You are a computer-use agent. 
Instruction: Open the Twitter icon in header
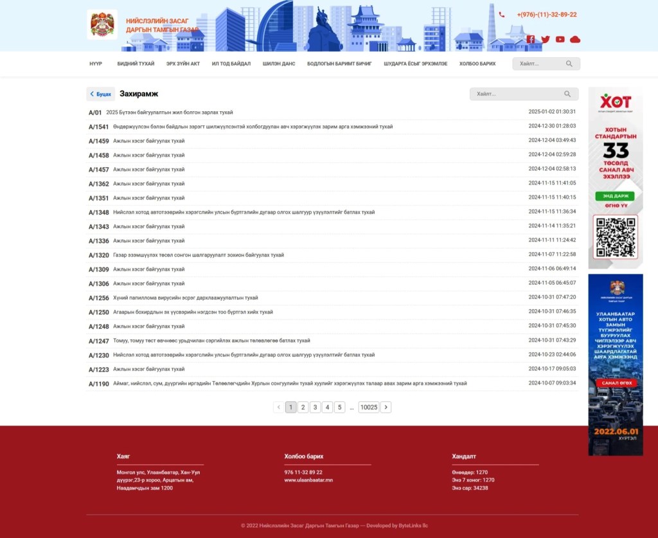point(545,39)
